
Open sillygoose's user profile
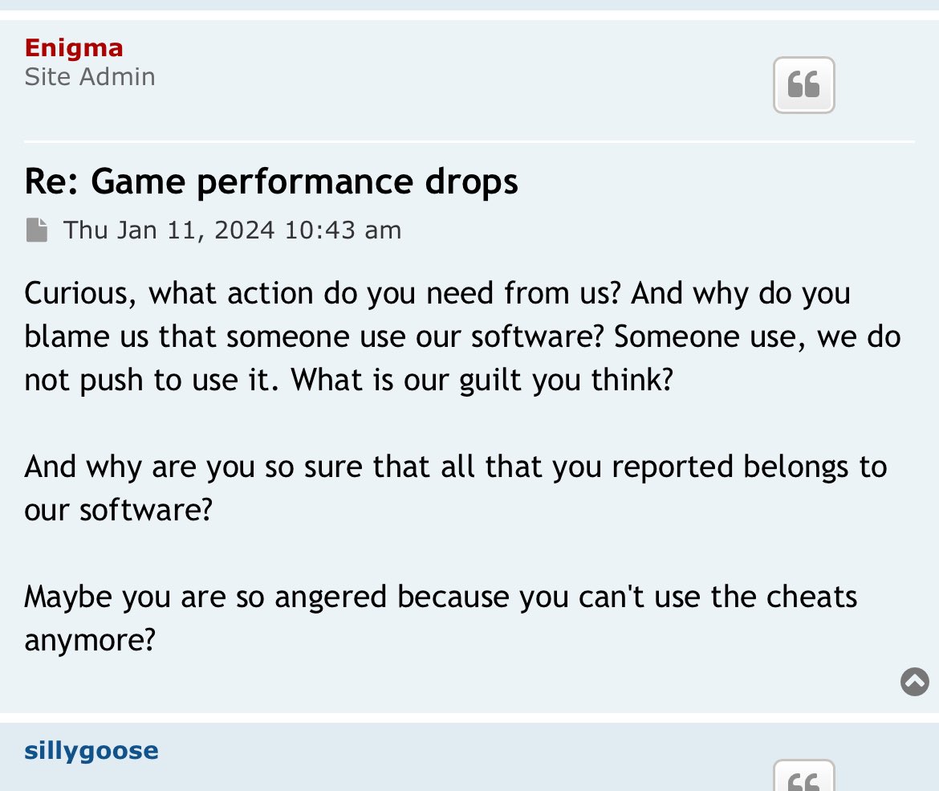point(91,751)
